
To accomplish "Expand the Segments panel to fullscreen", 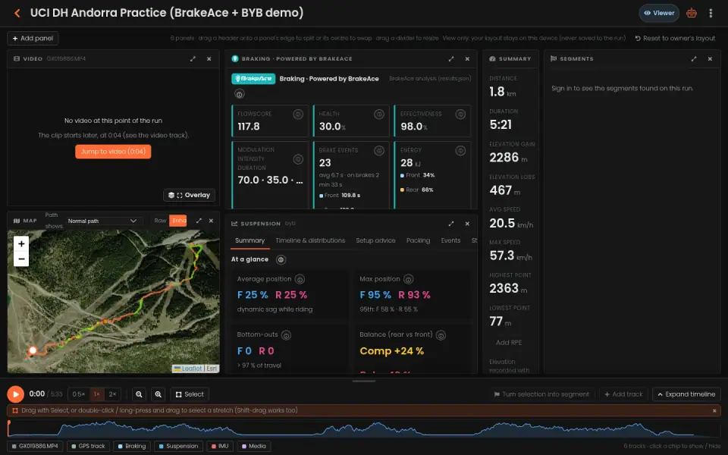I will click(694, 59).
